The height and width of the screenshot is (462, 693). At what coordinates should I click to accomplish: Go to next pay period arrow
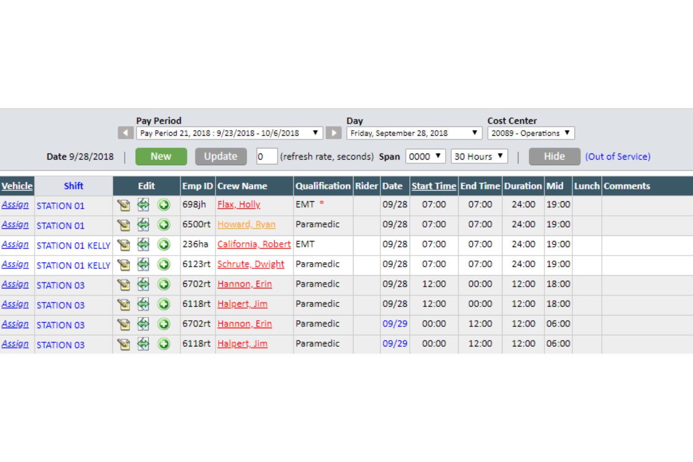333,133
